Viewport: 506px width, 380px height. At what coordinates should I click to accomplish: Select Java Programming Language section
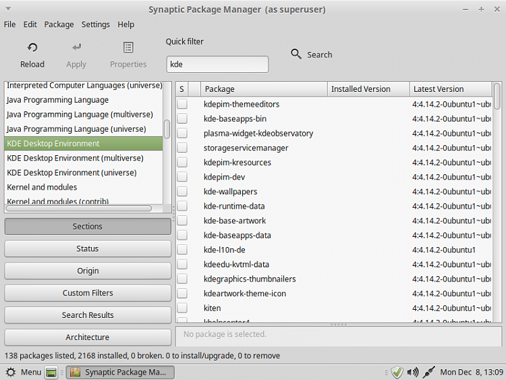84,100
